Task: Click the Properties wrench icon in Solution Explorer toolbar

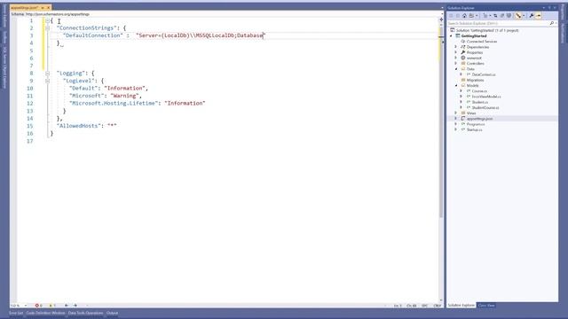Action: [532, 16]
